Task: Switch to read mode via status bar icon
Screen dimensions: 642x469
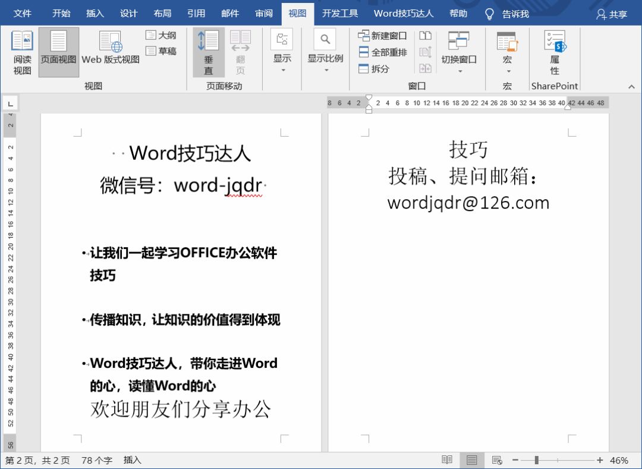Action: 447,461
